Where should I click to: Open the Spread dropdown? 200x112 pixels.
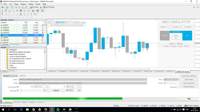click(171, 83)
